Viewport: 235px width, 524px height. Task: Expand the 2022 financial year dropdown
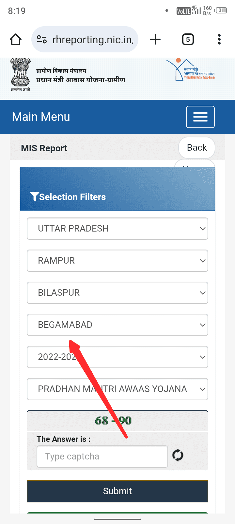point(117,357)
